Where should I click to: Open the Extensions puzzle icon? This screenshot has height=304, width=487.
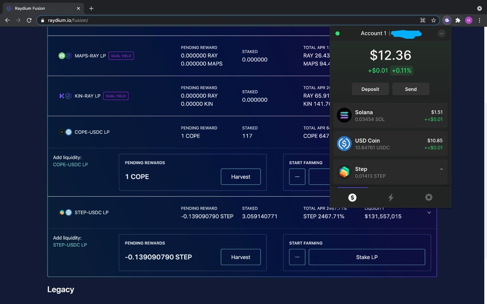click(458, 20)
